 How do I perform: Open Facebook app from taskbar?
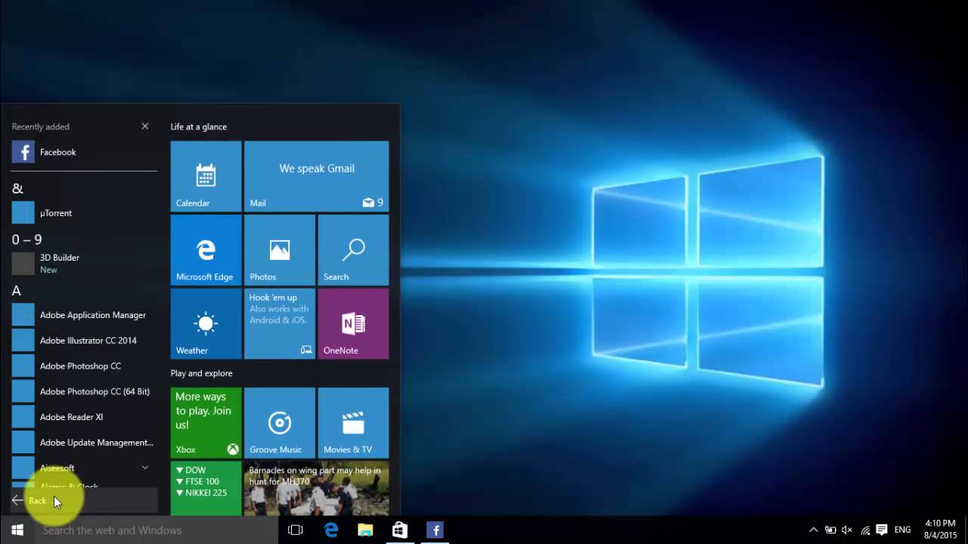click(435, 530)
